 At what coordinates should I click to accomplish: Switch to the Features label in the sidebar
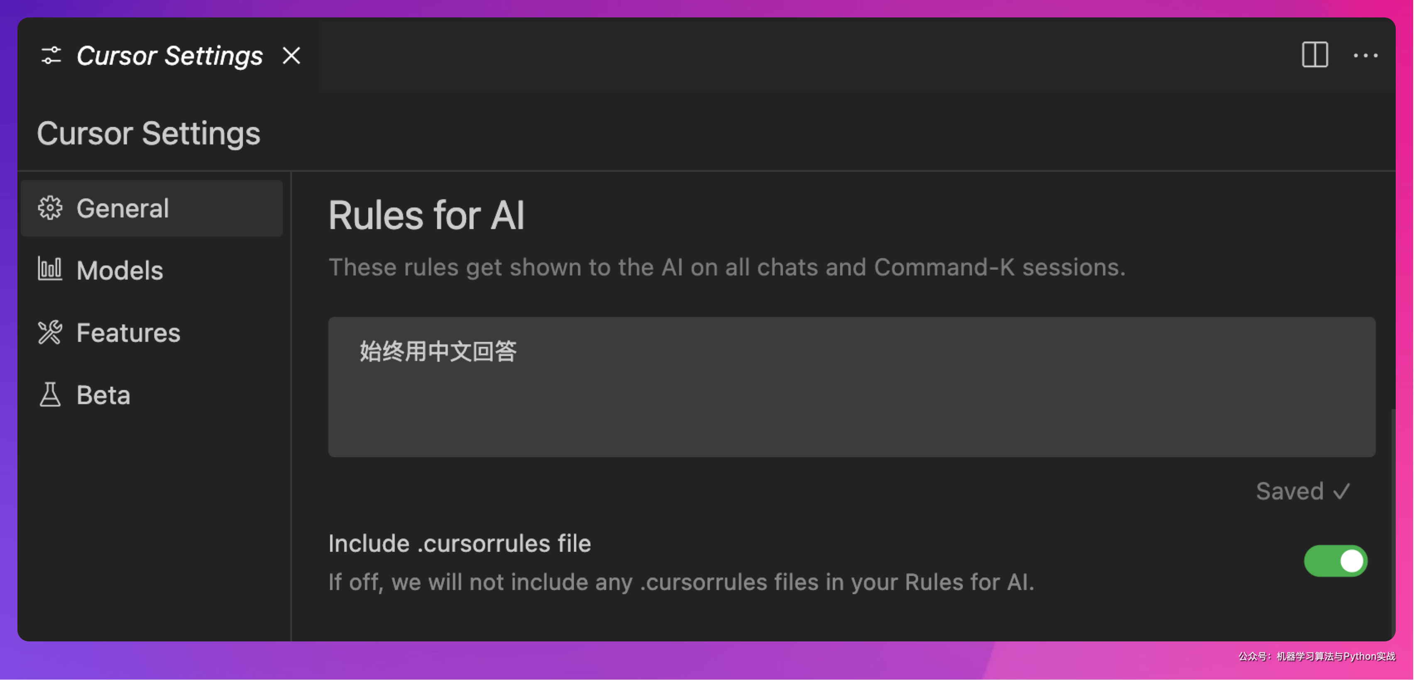[128, 333]
